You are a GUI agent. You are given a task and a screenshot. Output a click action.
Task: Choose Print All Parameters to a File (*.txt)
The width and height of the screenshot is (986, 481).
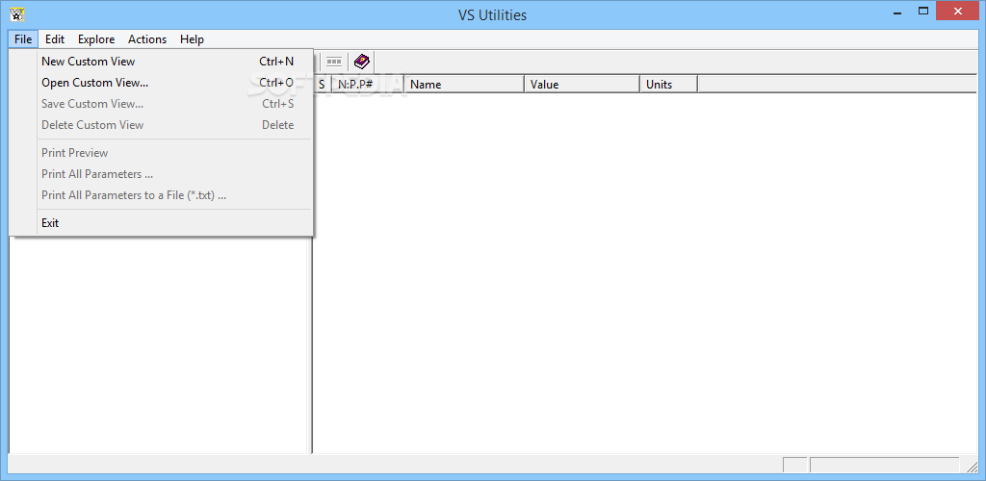point(162,195)
